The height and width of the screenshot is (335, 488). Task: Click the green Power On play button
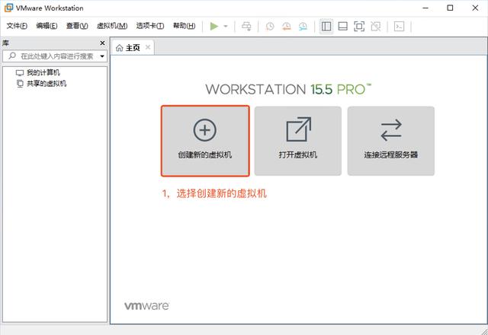214,27
